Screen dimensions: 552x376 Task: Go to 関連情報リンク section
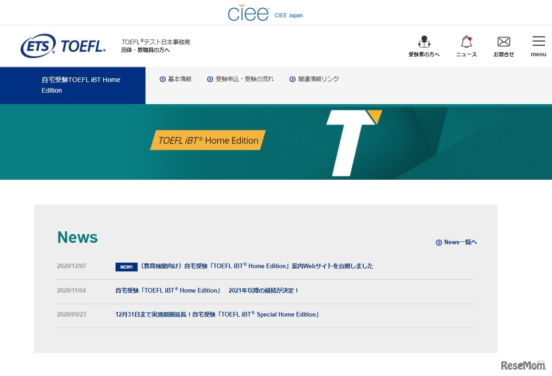[x=319, y=79]
